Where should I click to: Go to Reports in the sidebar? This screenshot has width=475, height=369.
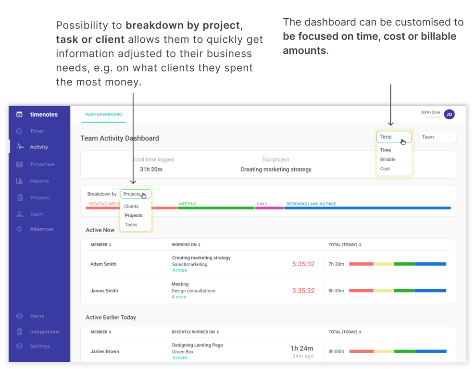pos(39,181)
